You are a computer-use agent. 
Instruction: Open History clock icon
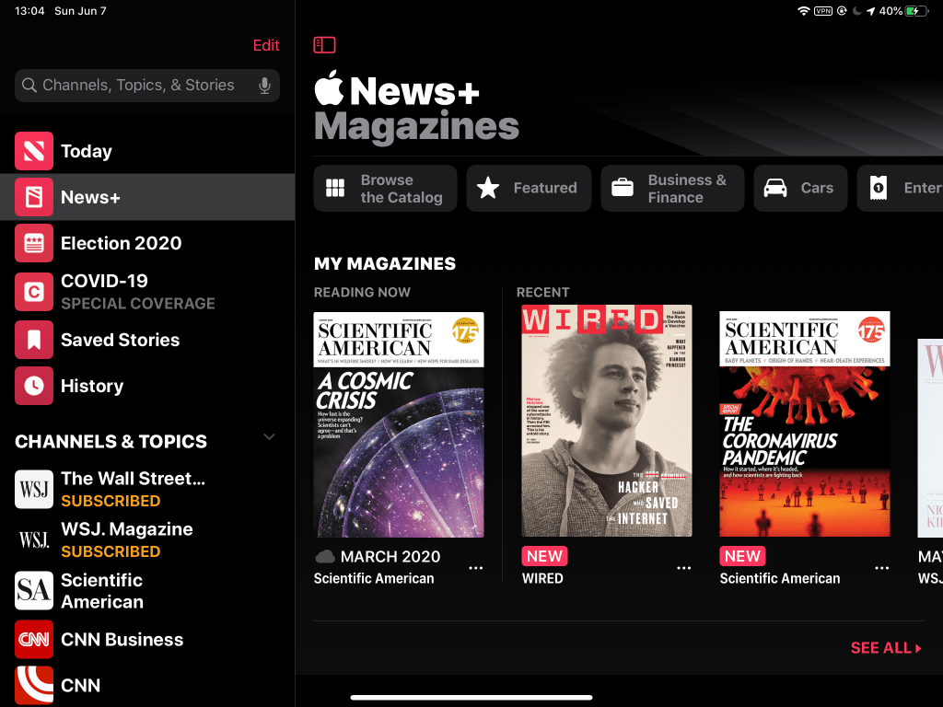34,386
